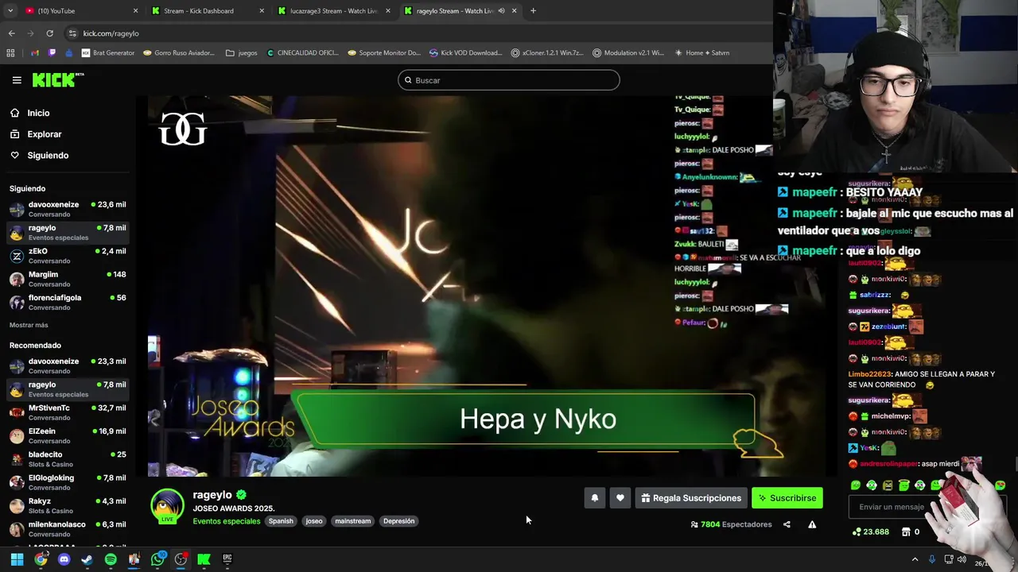Report the stream with the warning triangle
This screenshot has width=1018, height=572.
(x=812, y=524)
